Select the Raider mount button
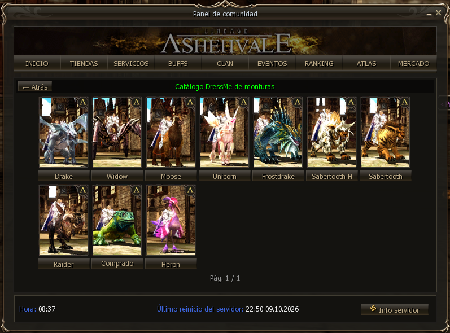 (x=64, y=264)
